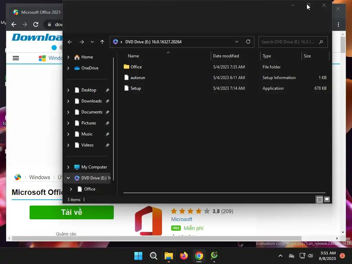
Task: Collapse the DVD Drive (E:) tree node
Action: [68, 178]
